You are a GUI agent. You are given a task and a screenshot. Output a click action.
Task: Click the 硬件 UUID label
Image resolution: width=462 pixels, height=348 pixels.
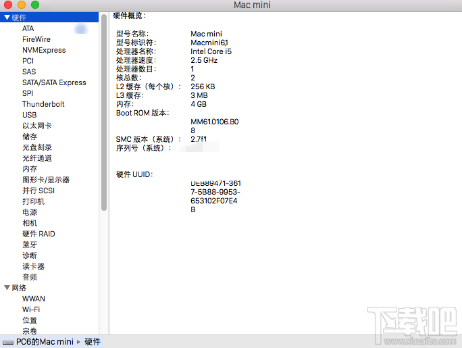(134, 174)
